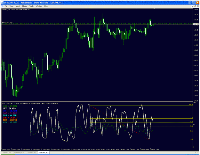The width and height of the screenshot is (200, 155).
Task: Click the chart document icon beside File
Action: click(x=2, y=6)
